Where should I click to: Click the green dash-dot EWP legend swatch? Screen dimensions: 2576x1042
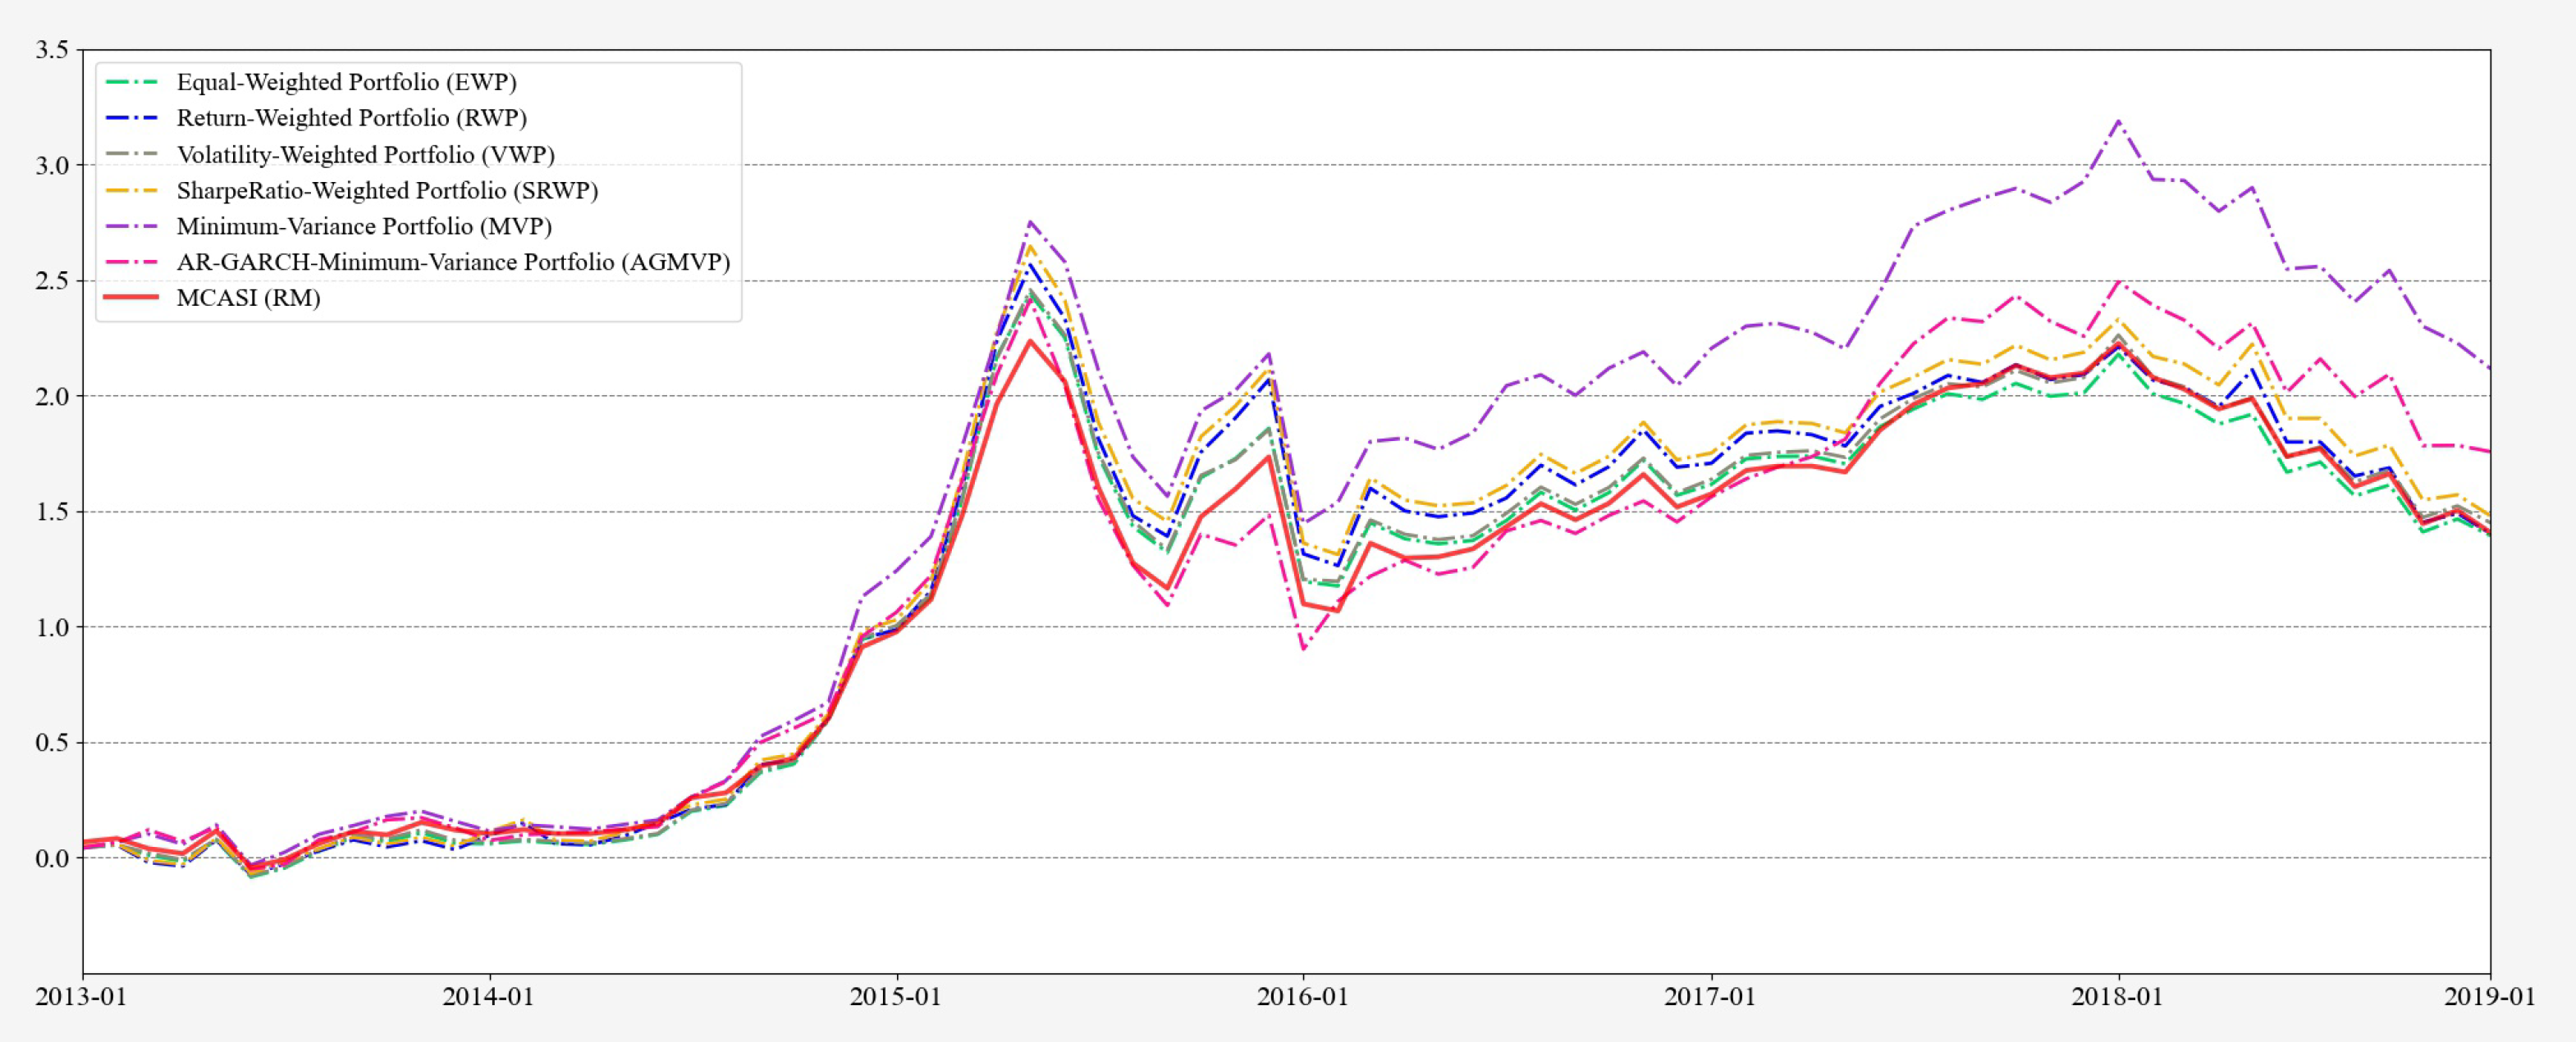click(131, 82)
